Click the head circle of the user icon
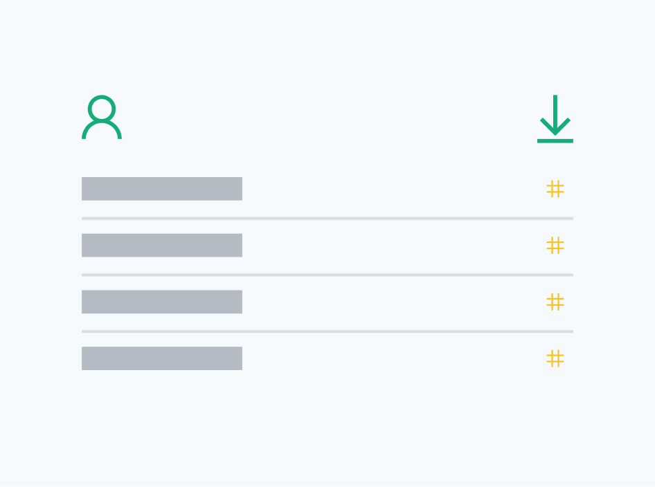Image resolution: width=655 pixels, height=487 pixels. coord(102,108)
